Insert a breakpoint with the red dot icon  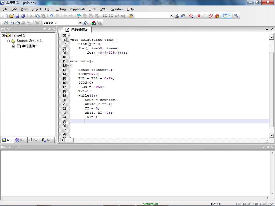pyautogui.click(x=199, y=16)
